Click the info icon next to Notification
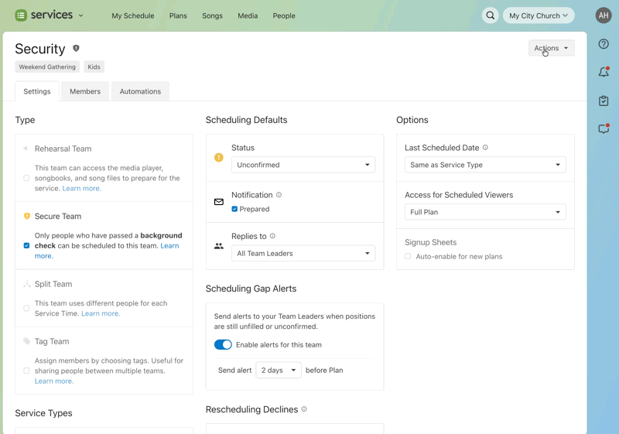 tap(279, 195)
